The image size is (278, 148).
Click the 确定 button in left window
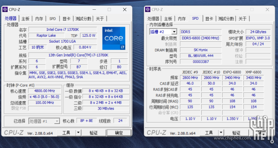point(119,133)
